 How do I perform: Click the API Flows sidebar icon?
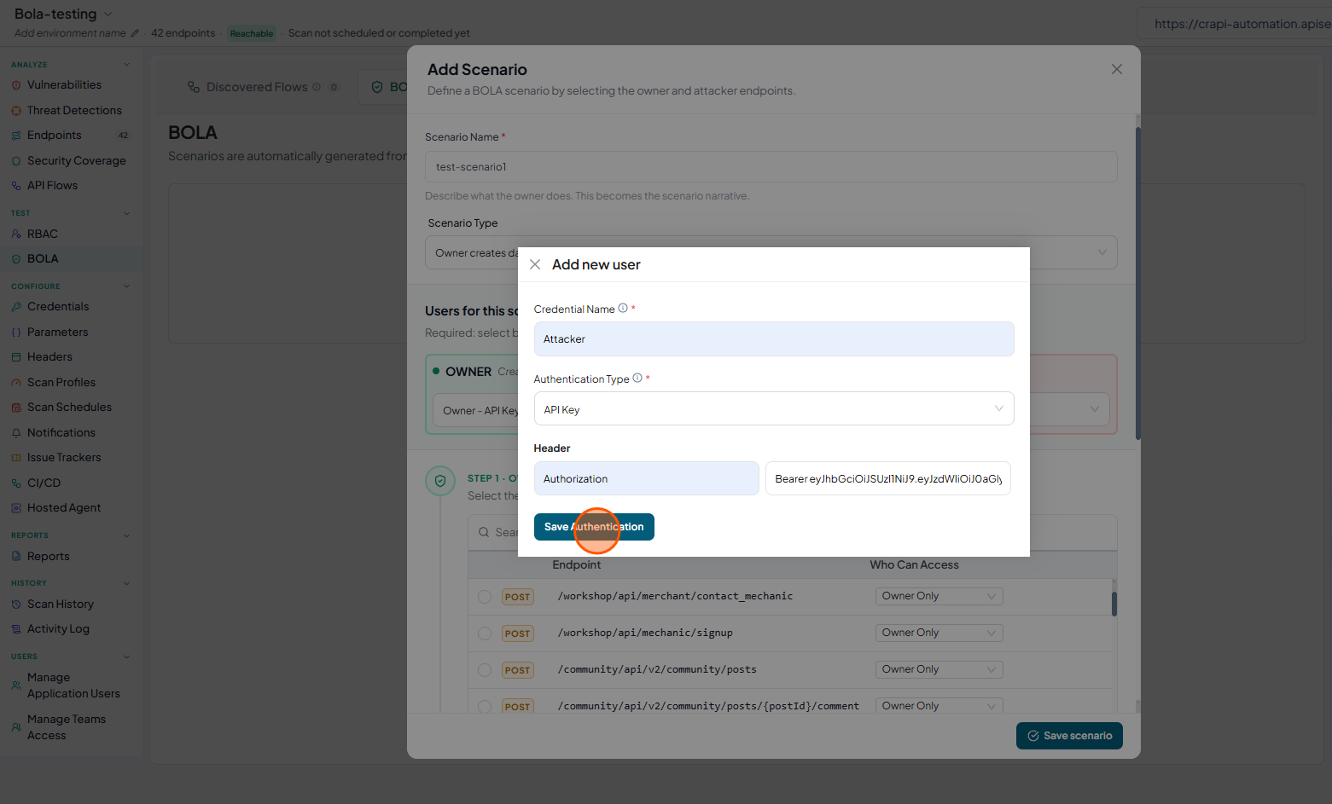(16, 186)
